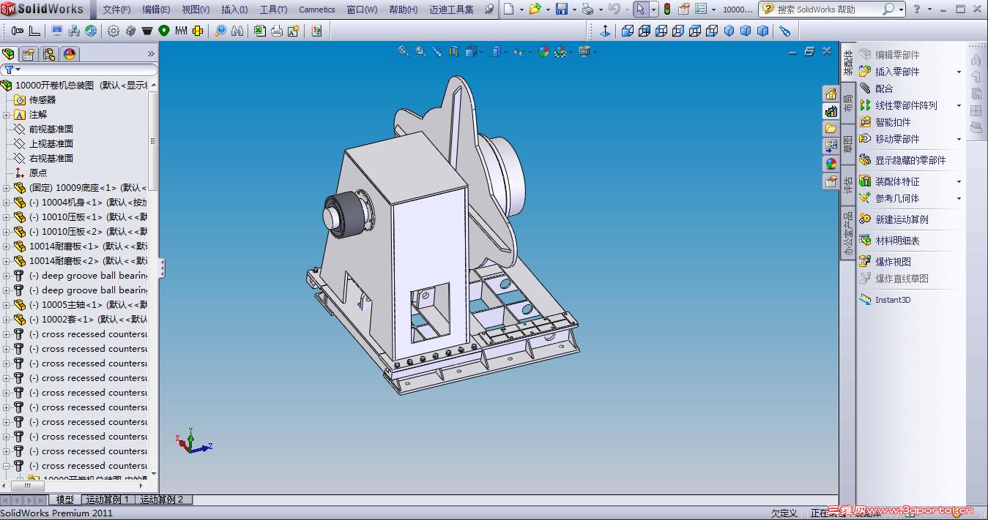Open the ConfigurationManager tab icon

(49, 53)
